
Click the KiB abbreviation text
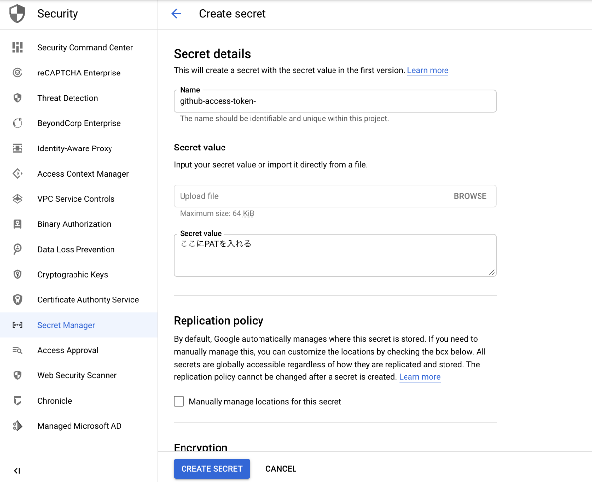coord(248,213)
